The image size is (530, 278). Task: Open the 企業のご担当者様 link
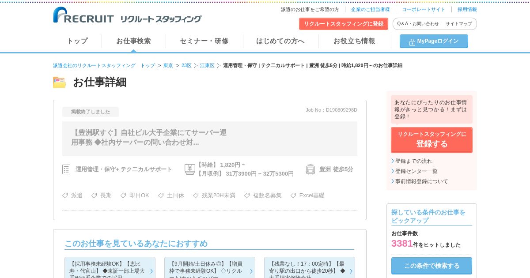(371, 9)
